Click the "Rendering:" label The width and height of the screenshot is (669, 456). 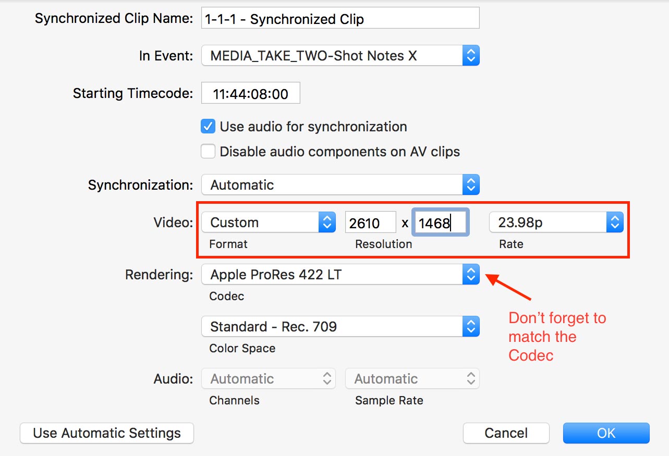(159, 275)
